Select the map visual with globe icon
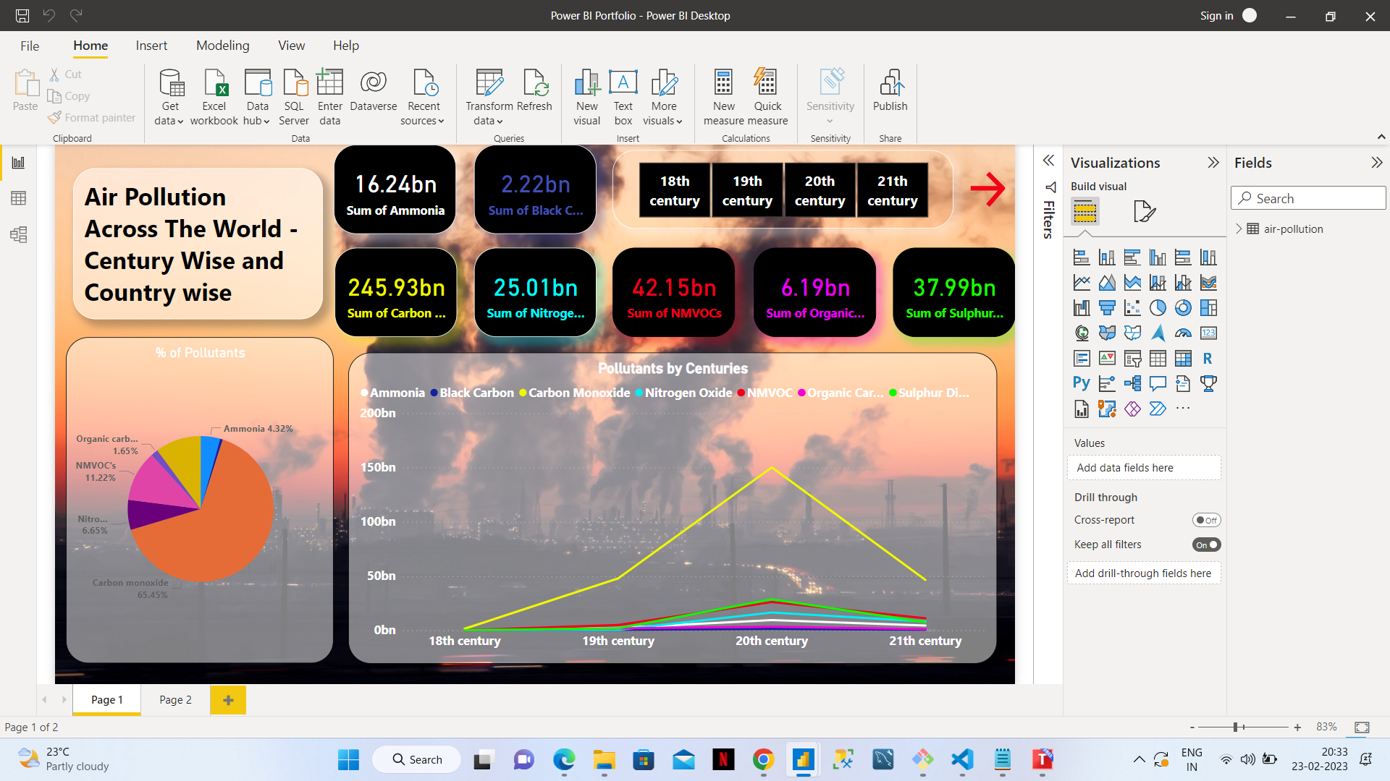Viewport: 1390px width, 781px height. click(x=1082, y=333)
